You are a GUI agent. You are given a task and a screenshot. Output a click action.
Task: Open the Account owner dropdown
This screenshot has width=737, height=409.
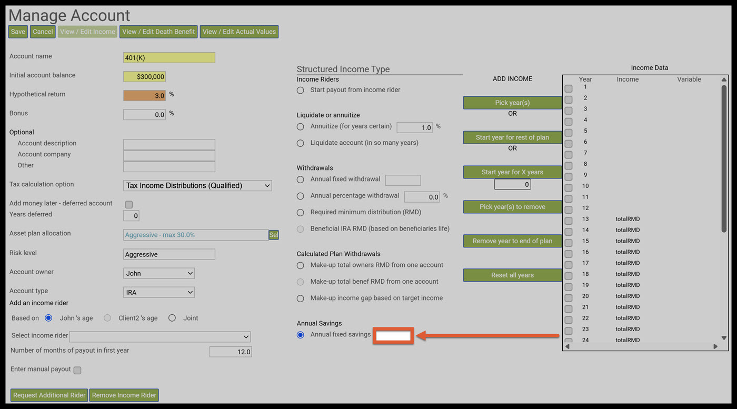(159, 273)
